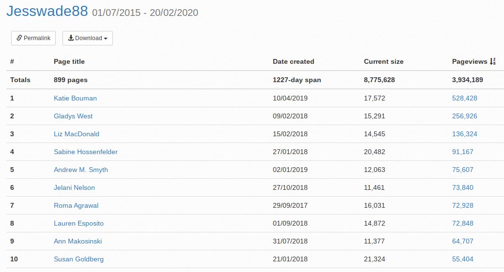Open the Ann Makosinski page link
Viewport: 504px width, 272px height.
[x=78, y=241]
